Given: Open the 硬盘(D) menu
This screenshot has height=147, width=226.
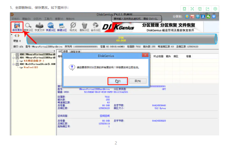Looking at the screenshot, I should [x=26, y=19].
